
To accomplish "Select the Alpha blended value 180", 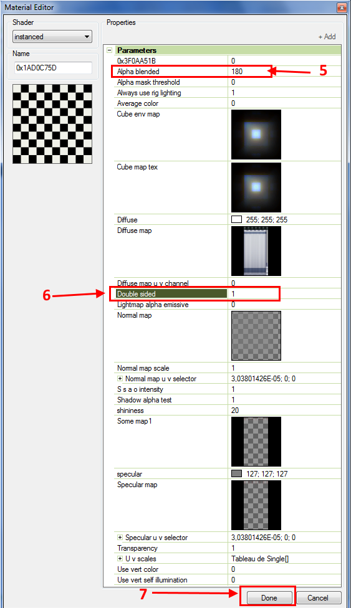I will (237, 72).
